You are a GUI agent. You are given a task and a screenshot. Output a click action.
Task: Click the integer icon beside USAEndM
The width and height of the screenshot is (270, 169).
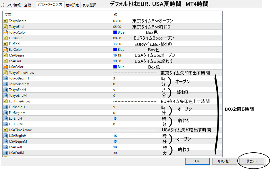5,153
